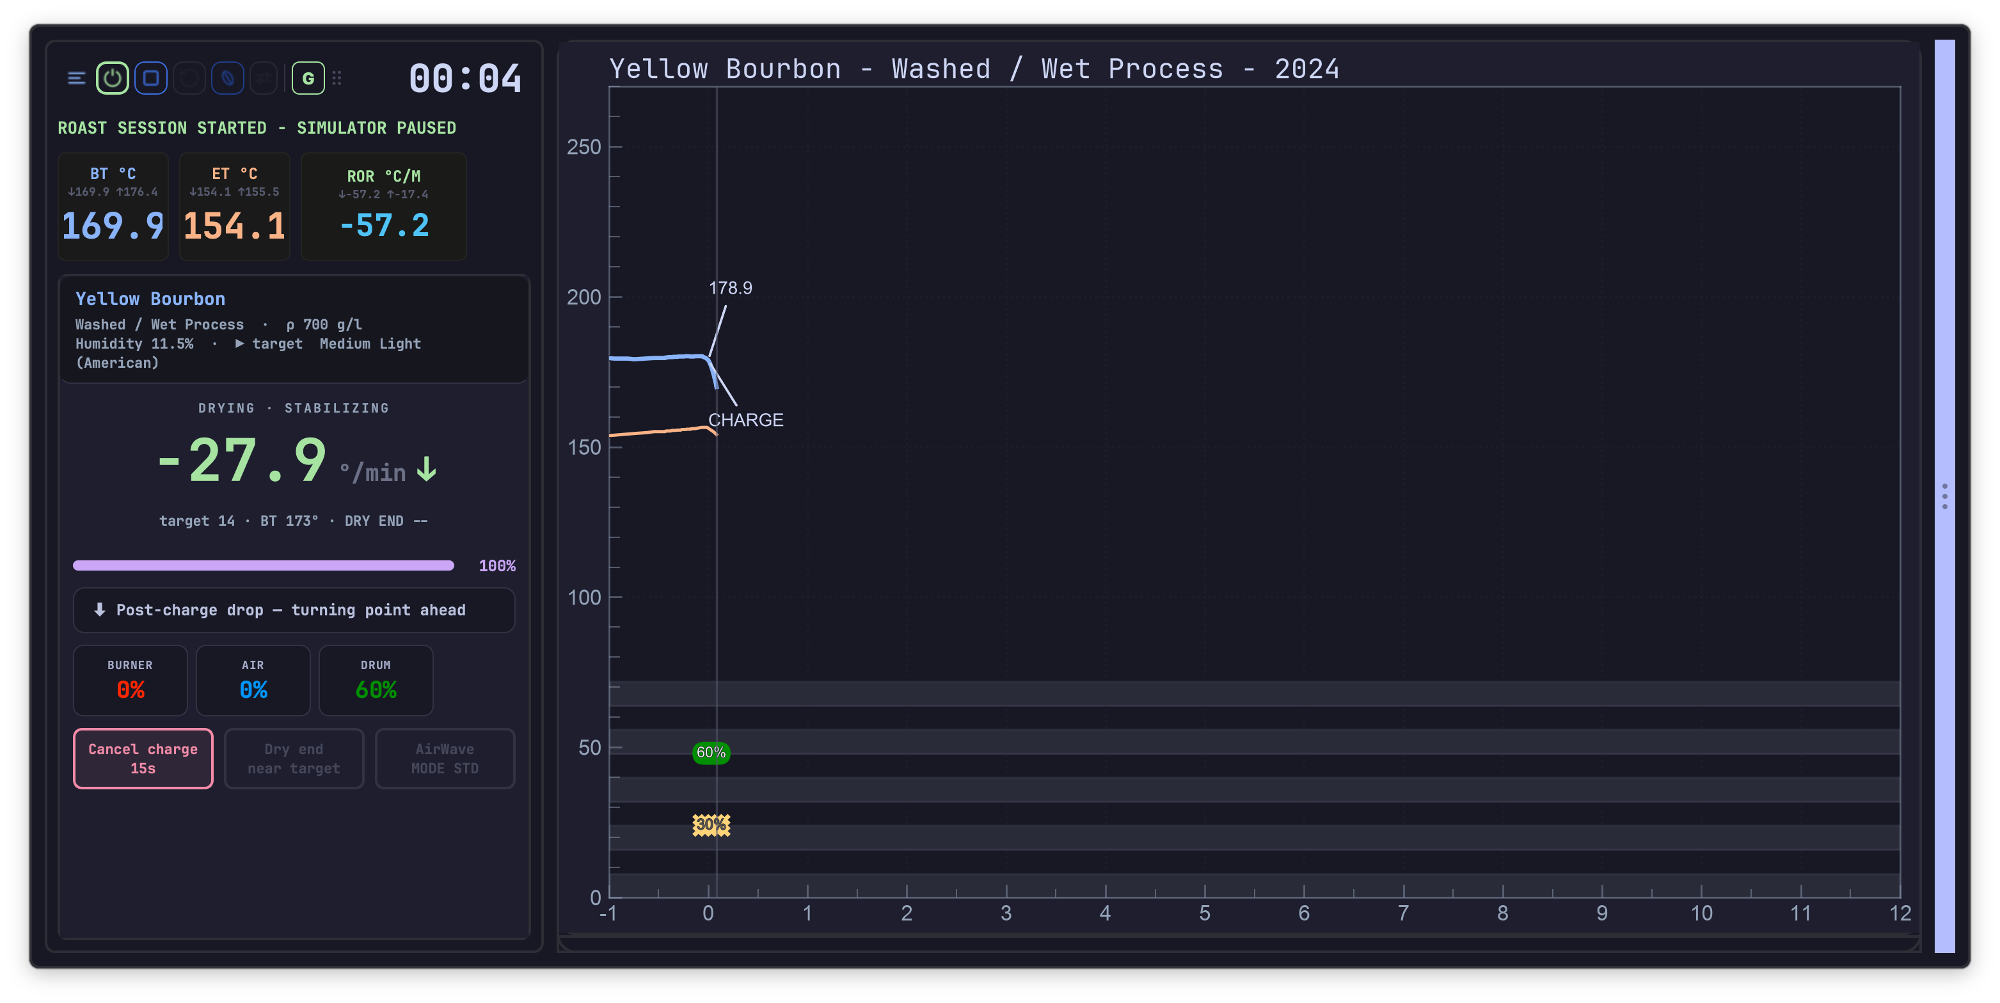Click the purple drying progress bar
Screen dimensions: 2000x1003
[263, 566]
